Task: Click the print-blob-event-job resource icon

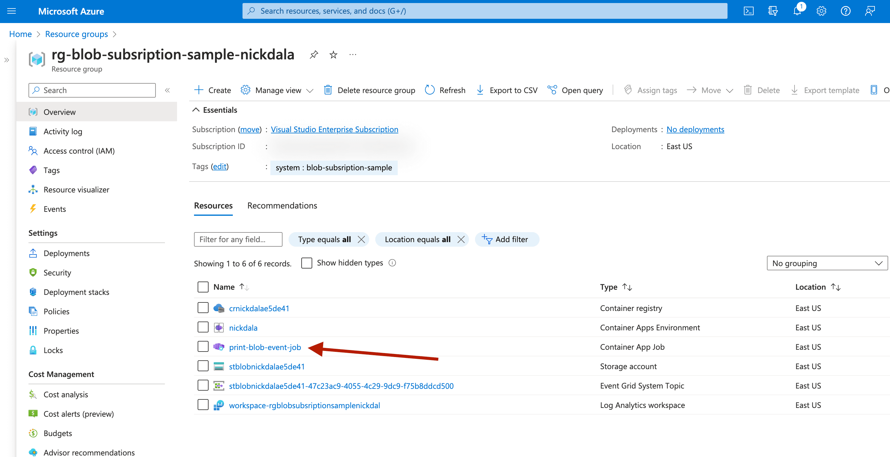Action: tap(219, 347)
